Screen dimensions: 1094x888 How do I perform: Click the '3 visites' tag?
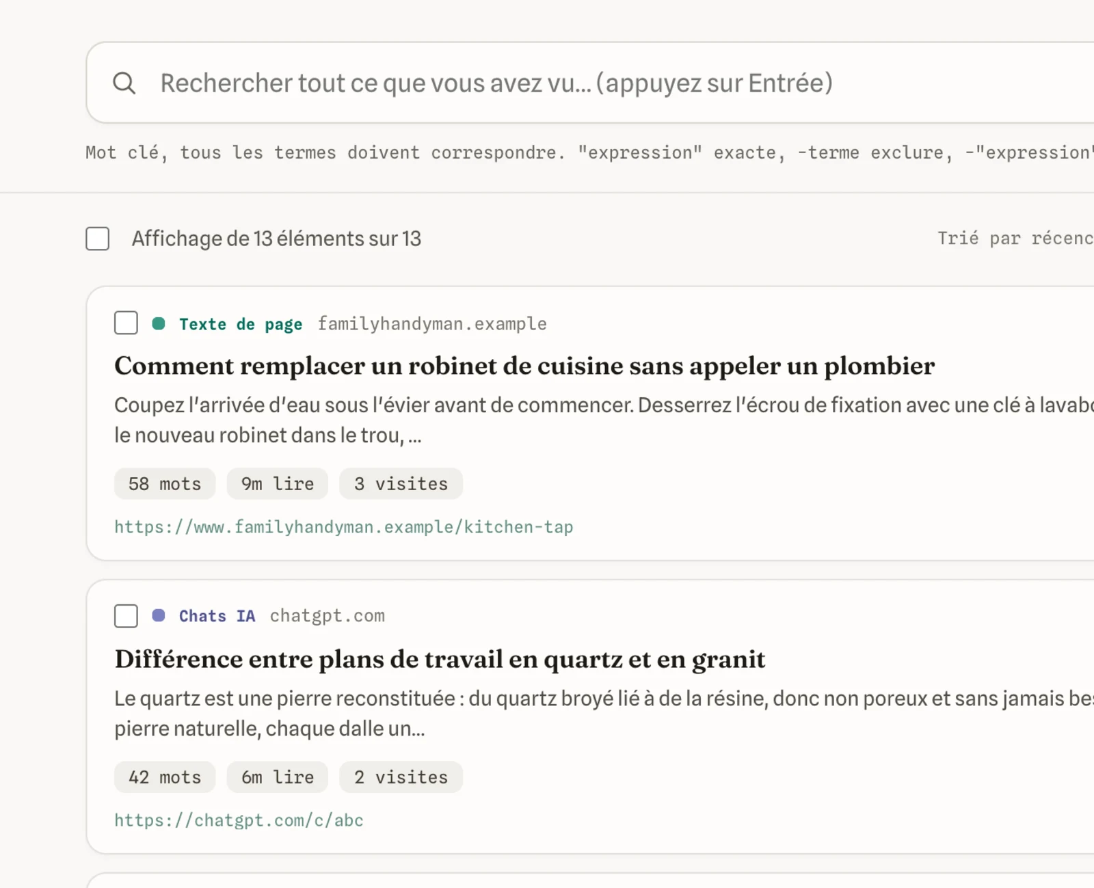(401, 484)
